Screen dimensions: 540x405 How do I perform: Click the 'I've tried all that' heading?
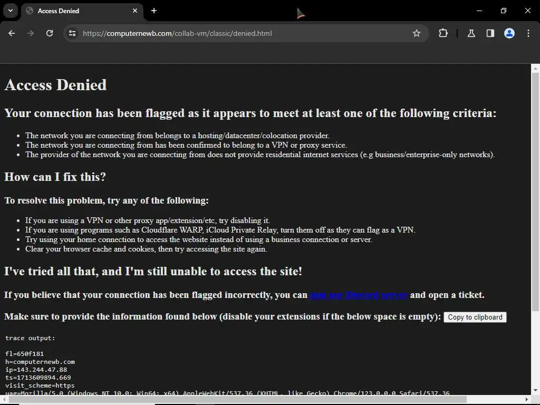click(153, 272)
